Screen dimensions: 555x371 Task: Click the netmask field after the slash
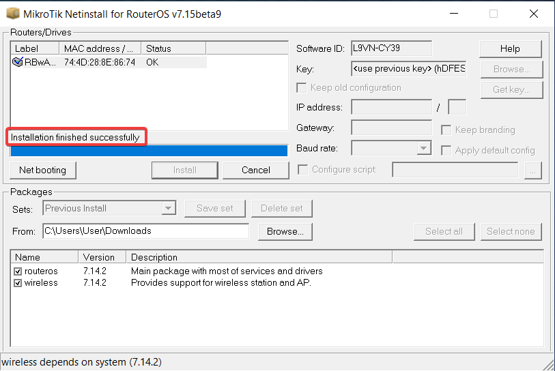click(457, 107)
